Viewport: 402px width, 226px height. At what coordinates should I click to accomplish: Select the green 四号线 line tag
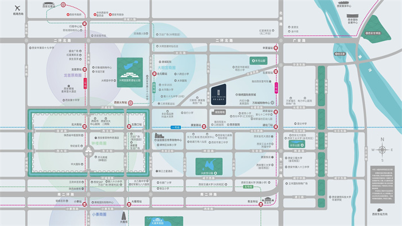(154, 87)
